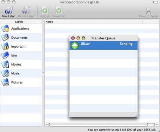Viewport: 160px width, 132px height.
Task: Click the Download toolbar icon
Action: [x=59, y=11]
